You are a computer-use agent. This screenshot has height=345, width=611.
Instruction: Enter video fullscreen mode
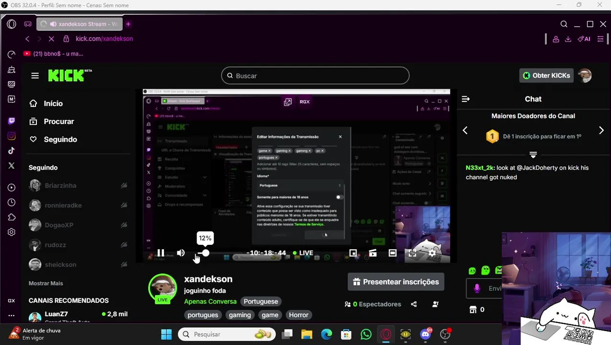(412, 253)
